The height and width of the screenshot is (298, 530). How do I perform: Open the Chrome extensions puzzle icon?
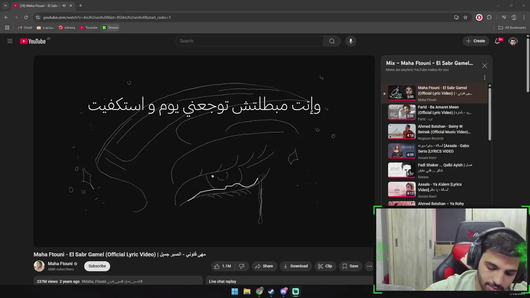489,17
